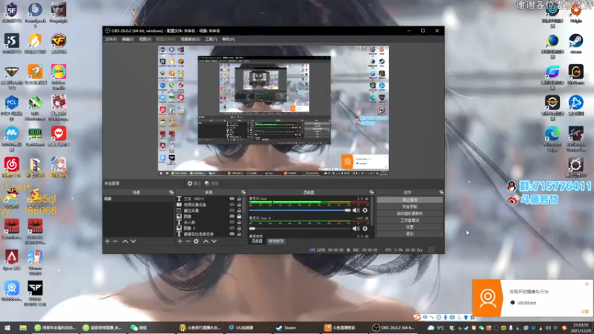Open the Microsoft Edge desktop shortcut
The image size is (594, 334).
(x=552, y=139)
